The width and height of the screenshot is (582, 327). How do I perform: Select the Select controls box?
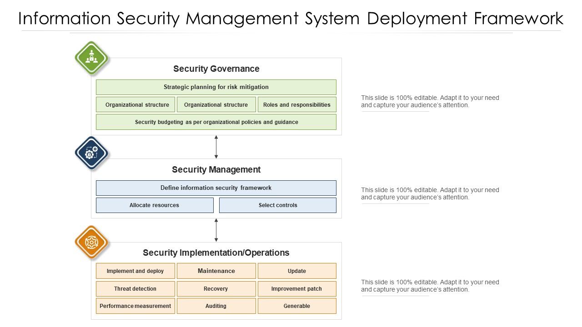(x=278, y=205)
